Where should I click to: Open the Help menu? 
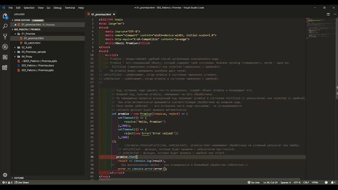pyautogui.click(x=81, y=8)
